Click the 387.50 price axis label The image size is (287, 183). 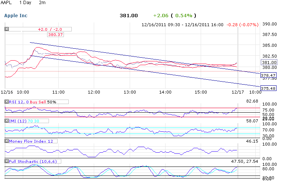coord(269,34)
